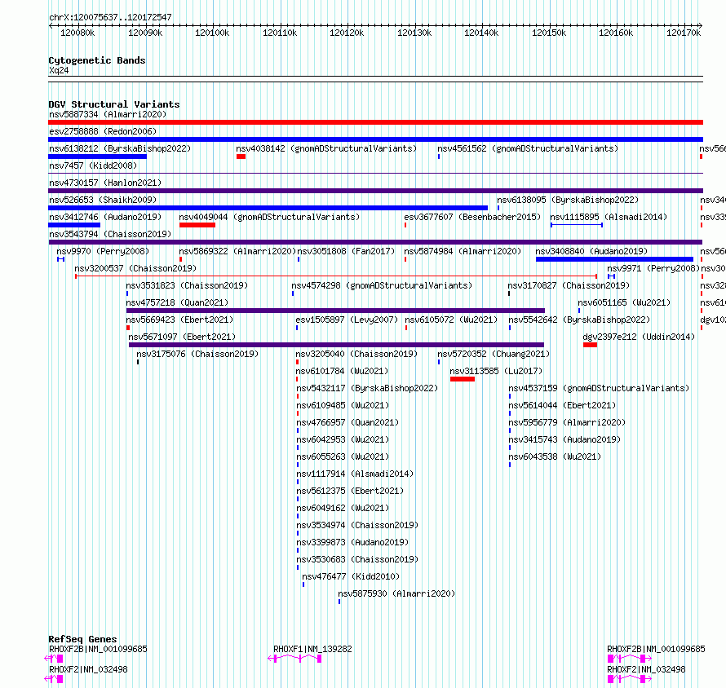This screenshot has height=688, width=726.
Task: Open nsv4049044 (gnomADStructuralVariants) label
Action: [x=269, y=217]
